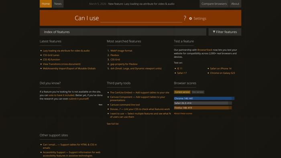
Task: Open the Settings gear
Action: (198, 18)
